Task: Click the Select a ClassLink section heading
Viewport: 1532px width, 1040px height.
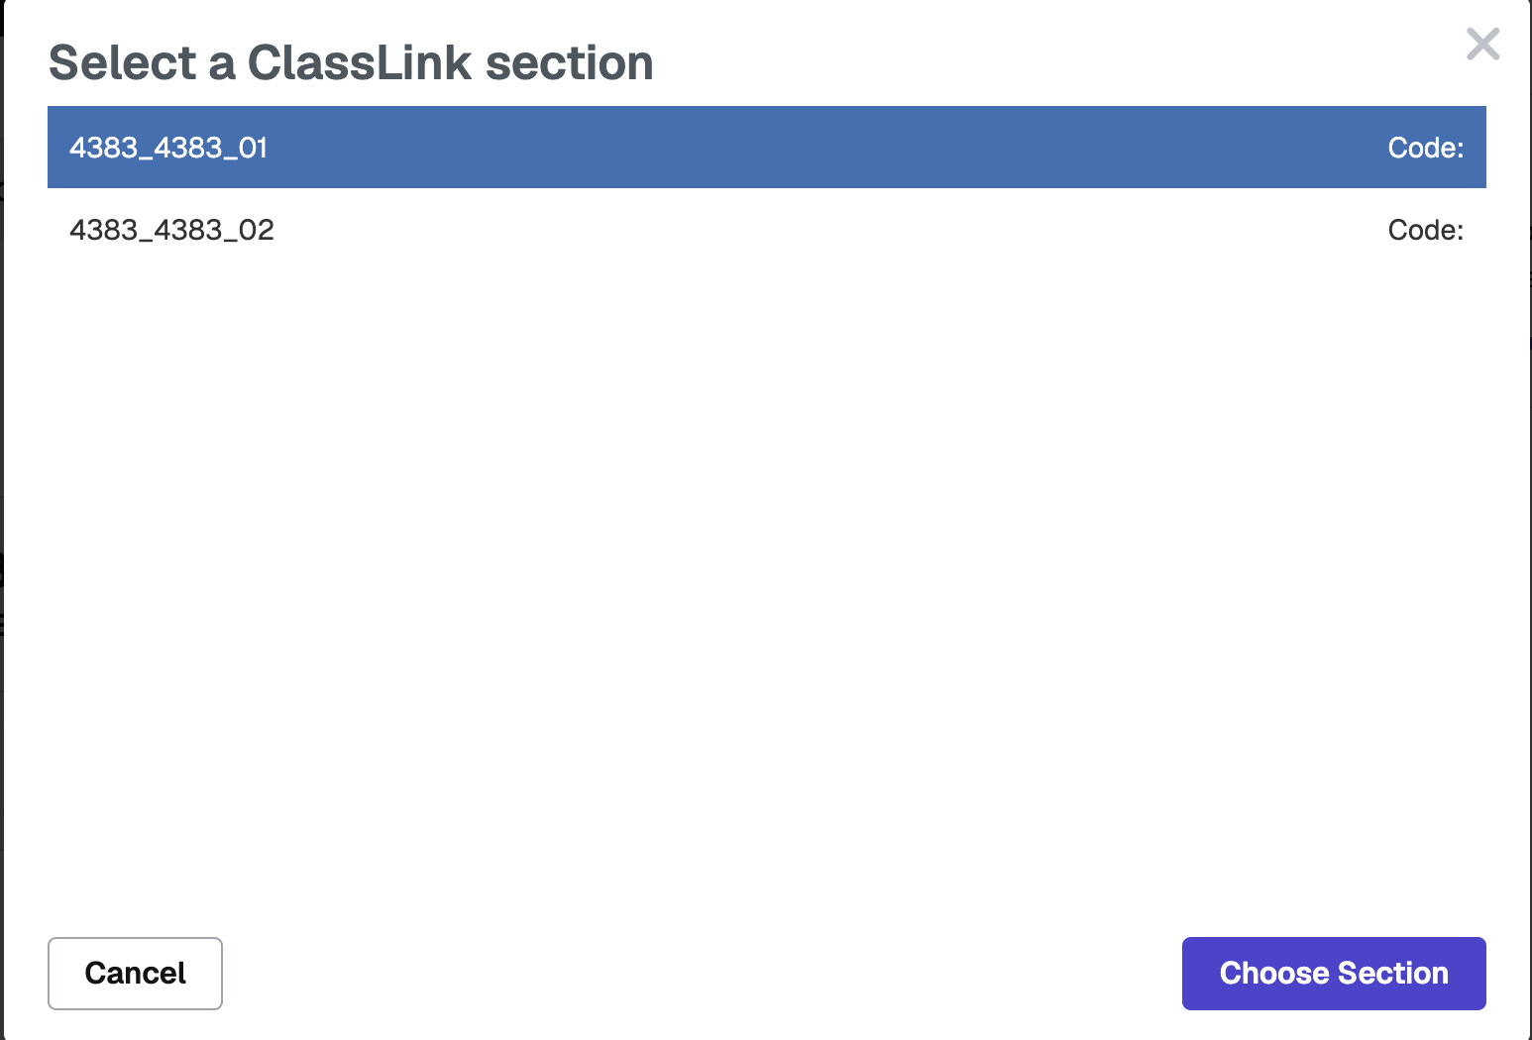Action: (351, 62)
